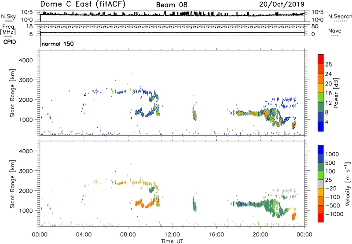Pick the 16–20 dB amber power swatch
The image size is (352, 244).
[321, 88]
